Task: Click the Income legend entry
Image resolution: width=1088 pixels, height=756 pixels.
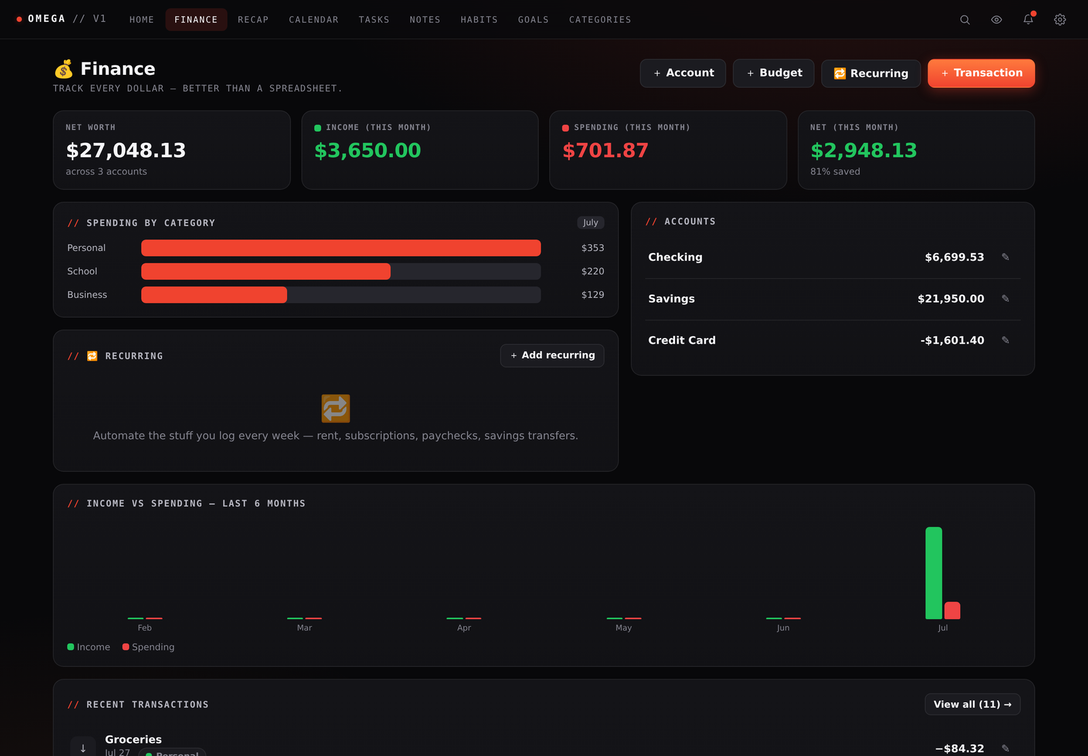Action: tap(88, 647)
